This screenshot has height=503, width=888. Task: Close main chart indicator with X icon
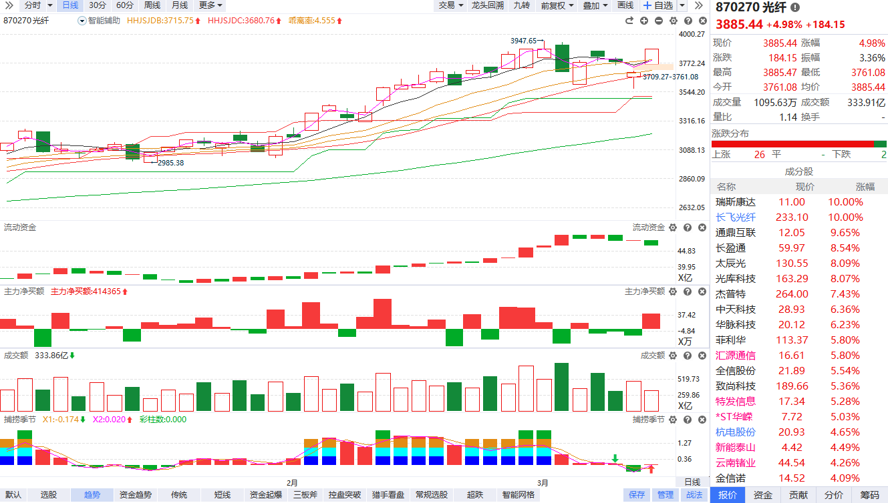coord(702,21)
